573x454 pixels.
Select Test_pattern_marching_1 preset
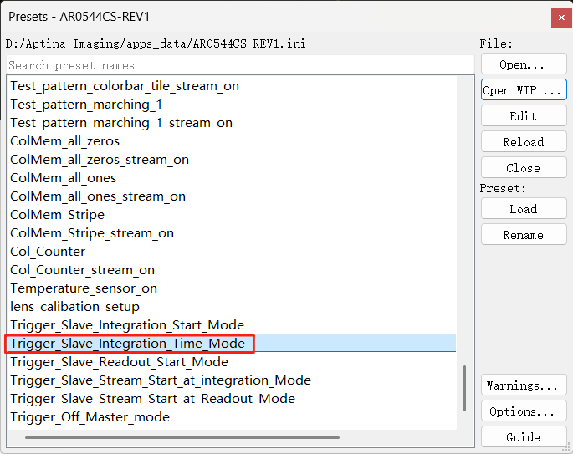coord(86,105)
